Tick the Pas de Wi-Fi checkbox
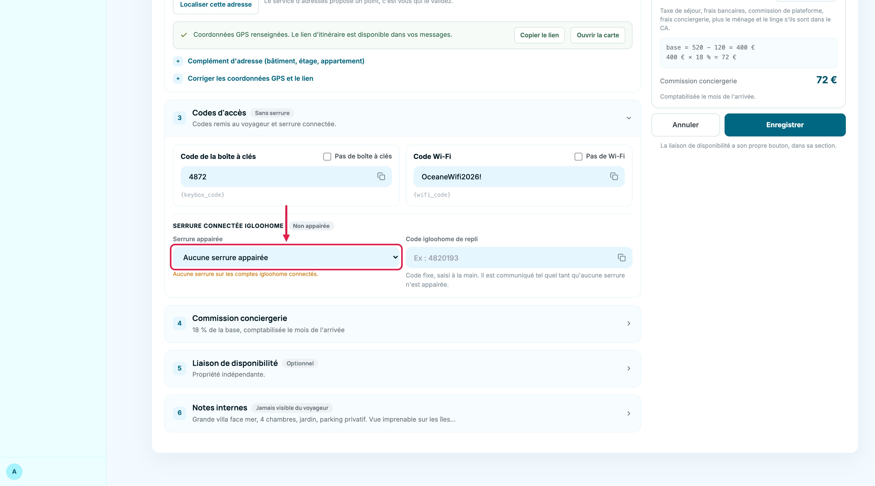 (578, 156)
